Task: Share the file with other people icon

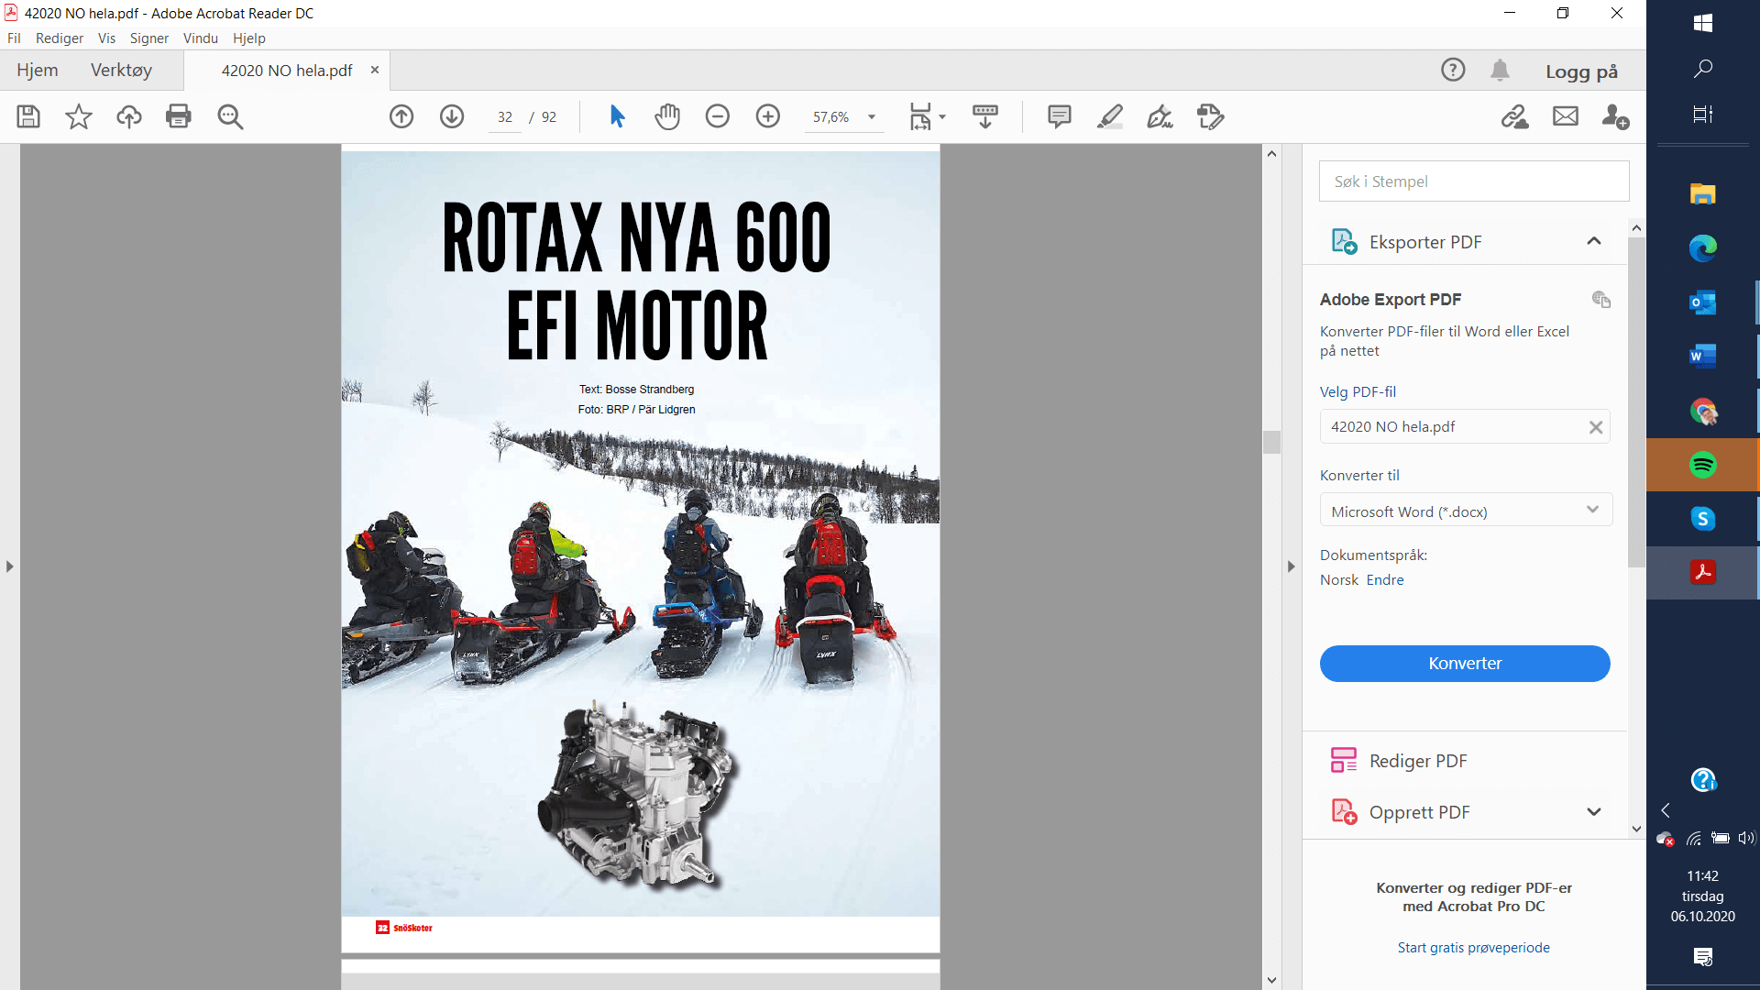Action: click(1615, 116)
